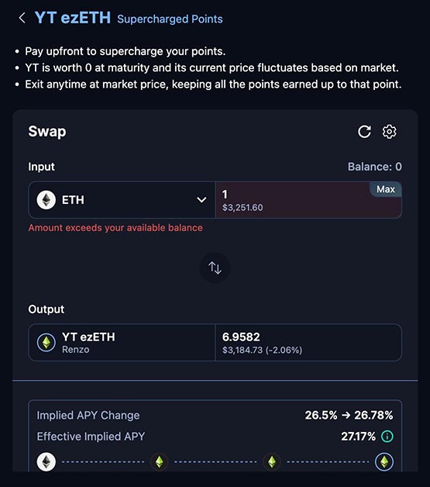This screenshot has height=487, width=430.
Task: Expand the ETH token dropdown chevron
Action: click(201, 200)
